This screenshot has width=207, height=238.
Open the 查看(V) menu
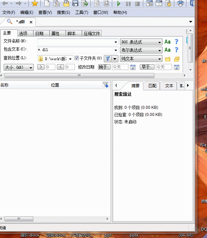pyautogui.click(x=45, y=13)
